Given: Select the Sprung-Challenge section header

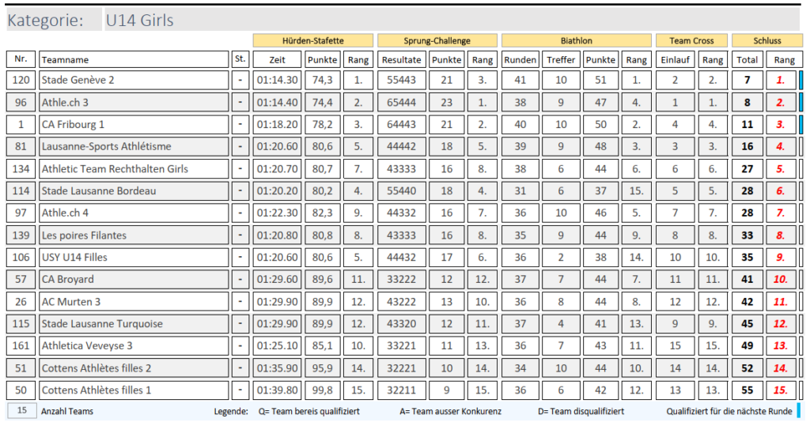Looking at the screenshot, I should tap(437, 40).
